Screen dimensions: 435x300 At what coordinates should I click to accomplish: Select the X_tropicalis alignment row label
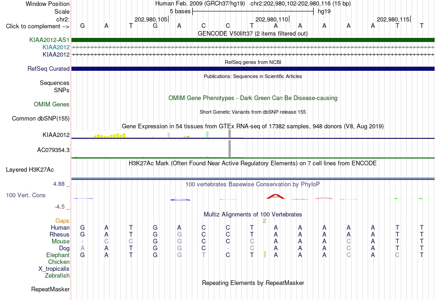pos(54,269)
